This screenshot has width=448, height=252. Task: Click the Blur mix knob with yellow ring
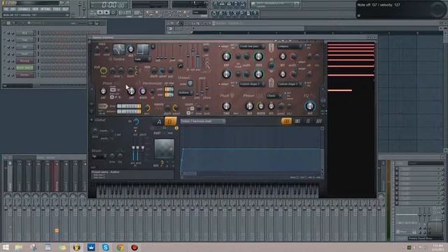coord(104,70)
